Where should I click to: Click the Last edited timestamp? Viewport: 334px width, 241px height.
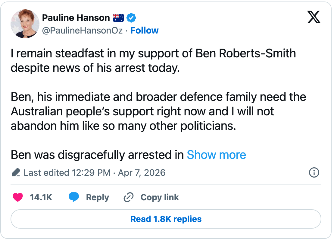pyautogui.click(x=94, y=173)
